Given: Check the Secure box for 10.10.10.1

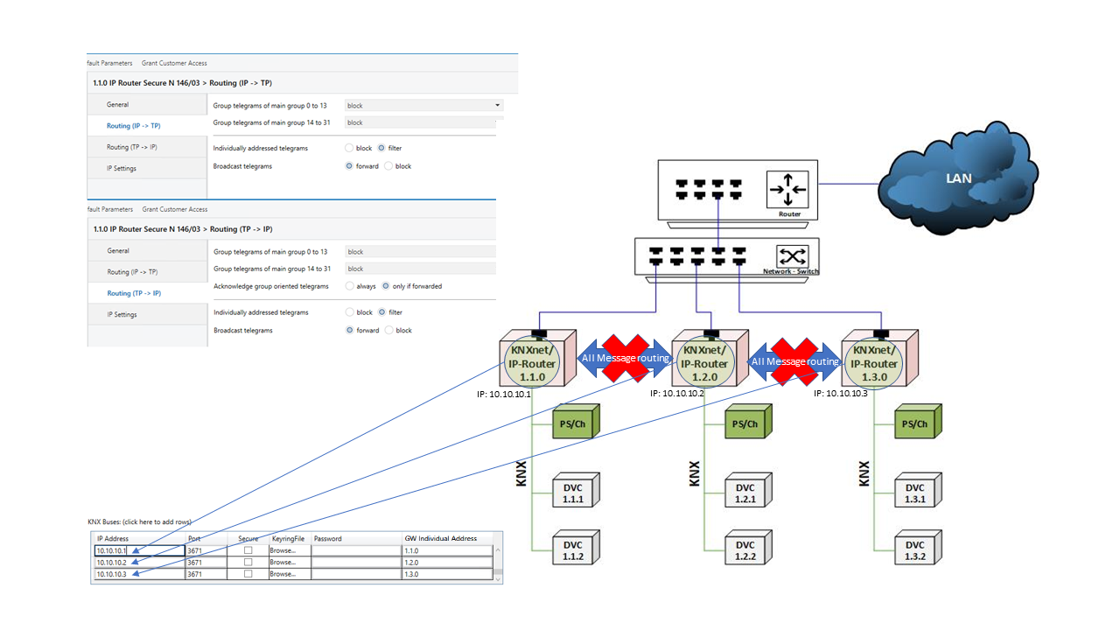Looking at the screenshot, I should 248,550.
